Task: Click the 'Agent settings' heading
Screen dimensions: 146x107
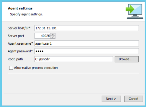Action: click(x=20, y=8)
